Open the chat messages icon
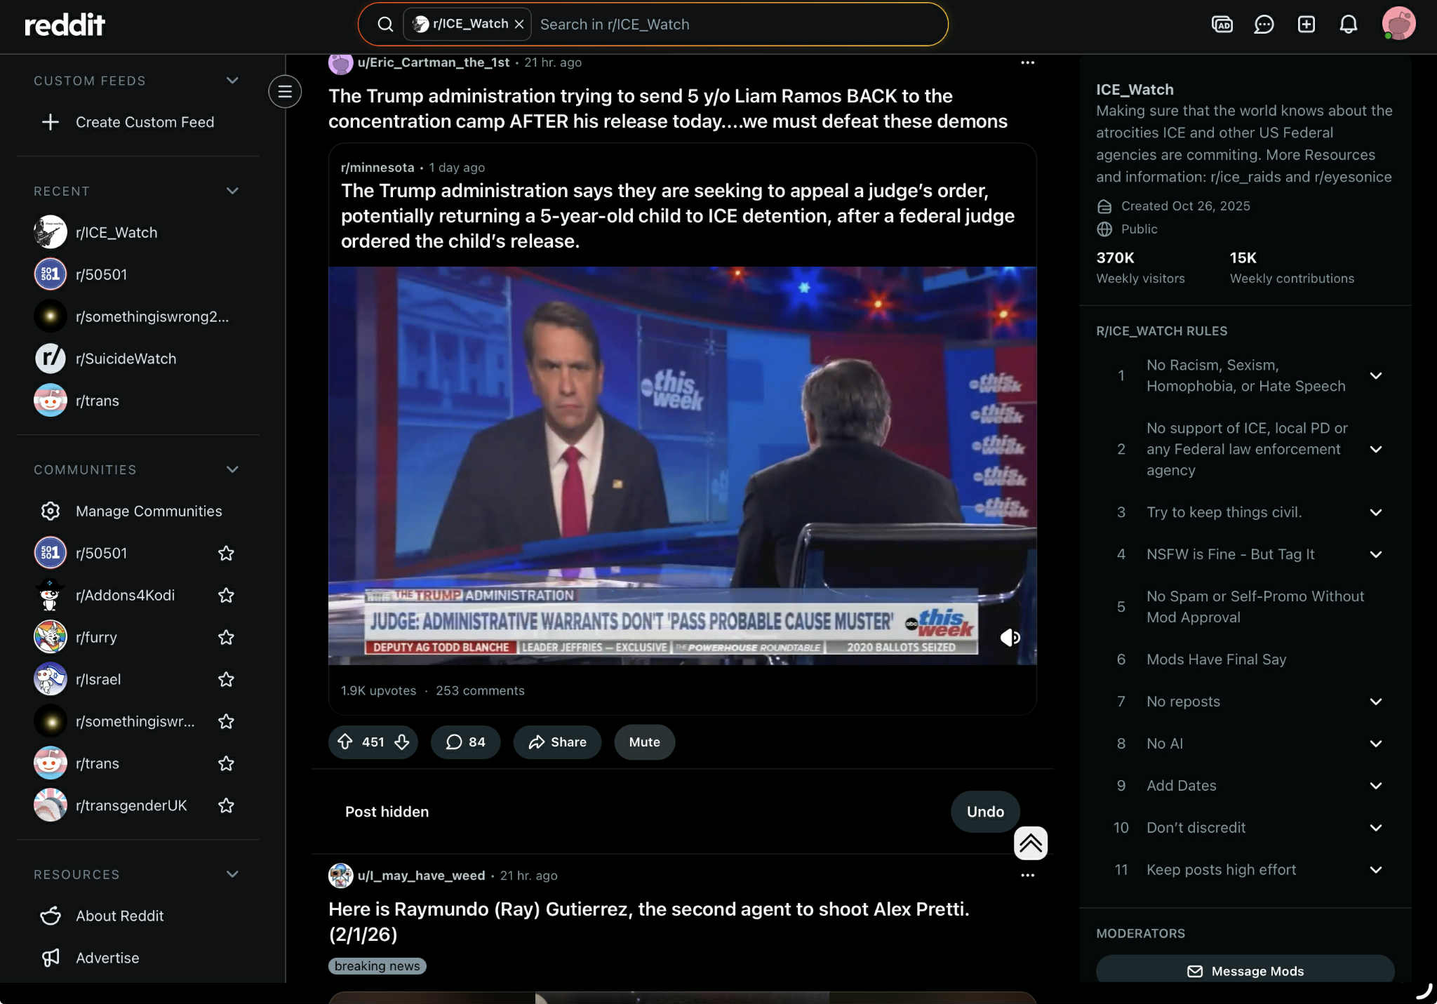Screen dimensions: 1437x1004 click(x=1264, y=25)
